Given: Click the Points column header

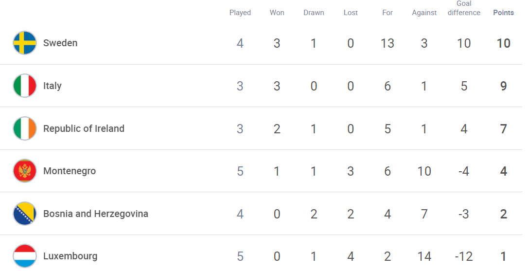Looking at the screenshot, I should (x=503, y=13).
